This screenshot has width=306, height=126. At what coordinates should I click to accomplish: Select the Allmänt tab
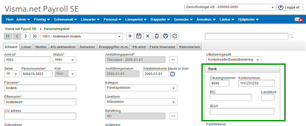point(11,47)
